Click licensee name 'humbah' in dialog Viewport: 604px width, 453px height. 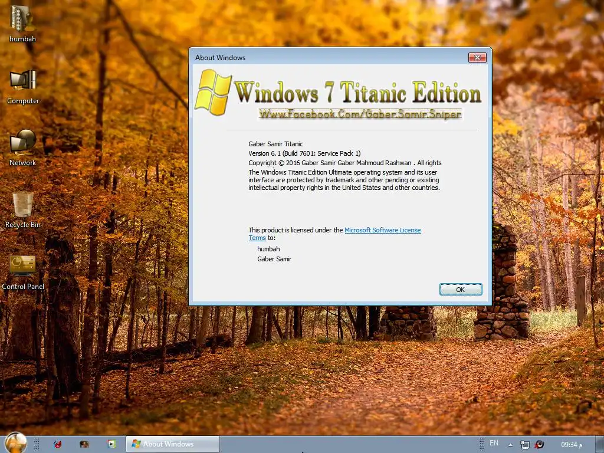pyautogui.click(x=268, y=249)
